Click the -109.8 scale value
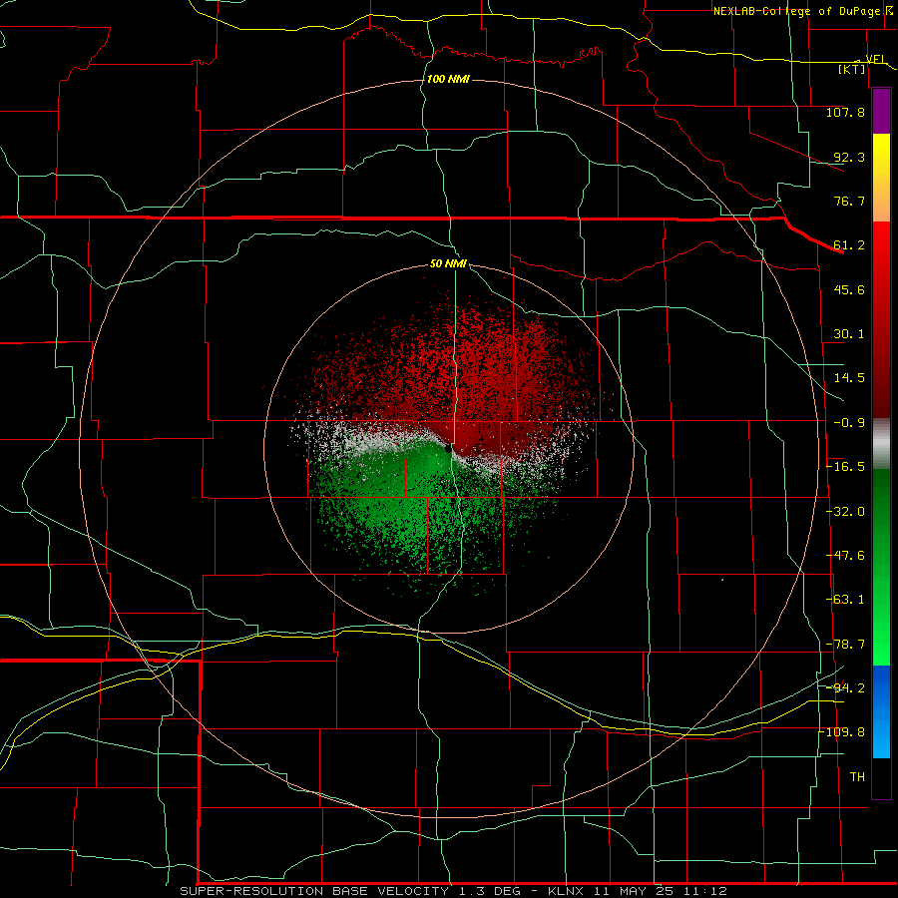The height and width of the screenshot is (898, 898). pyautogui.click(x=842, y=732)
